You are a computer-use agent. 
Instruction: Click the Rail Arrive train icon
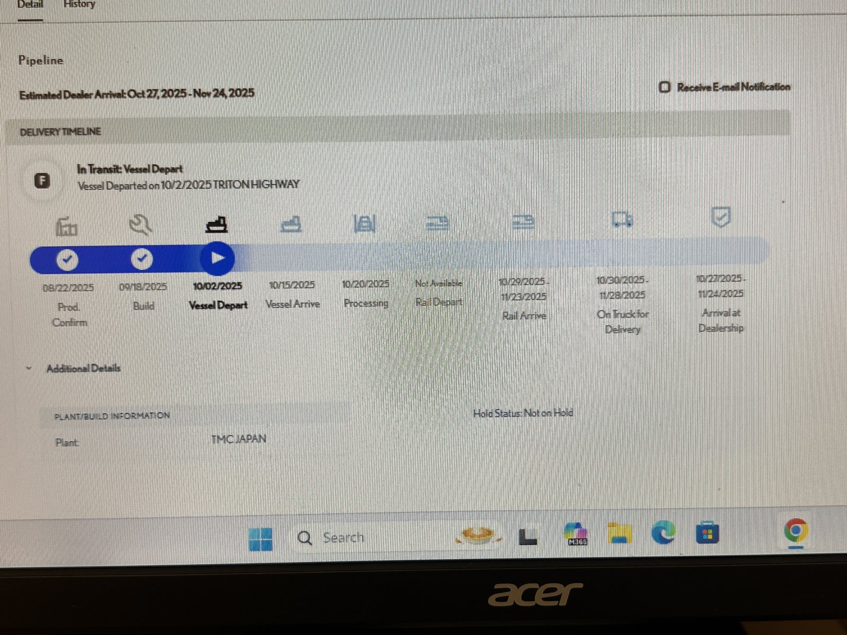[x=523, y=222]
